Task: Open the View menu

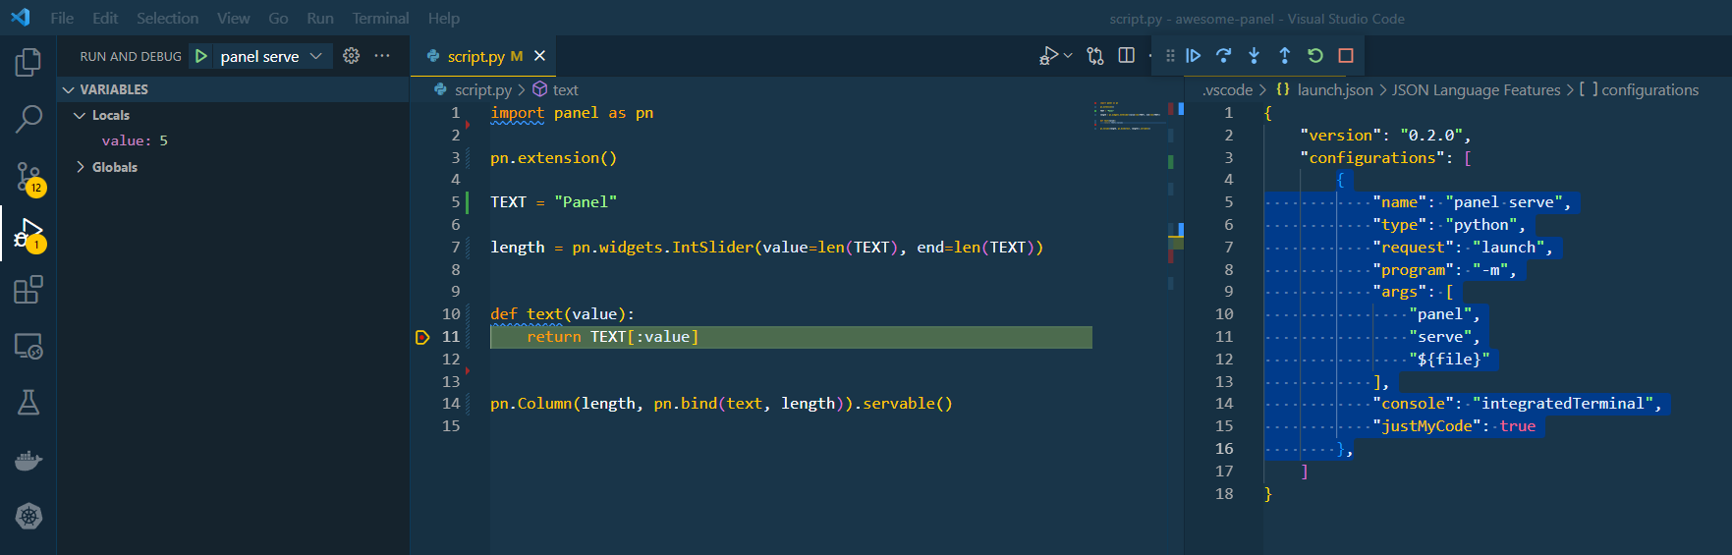Action: pos(233,18)
